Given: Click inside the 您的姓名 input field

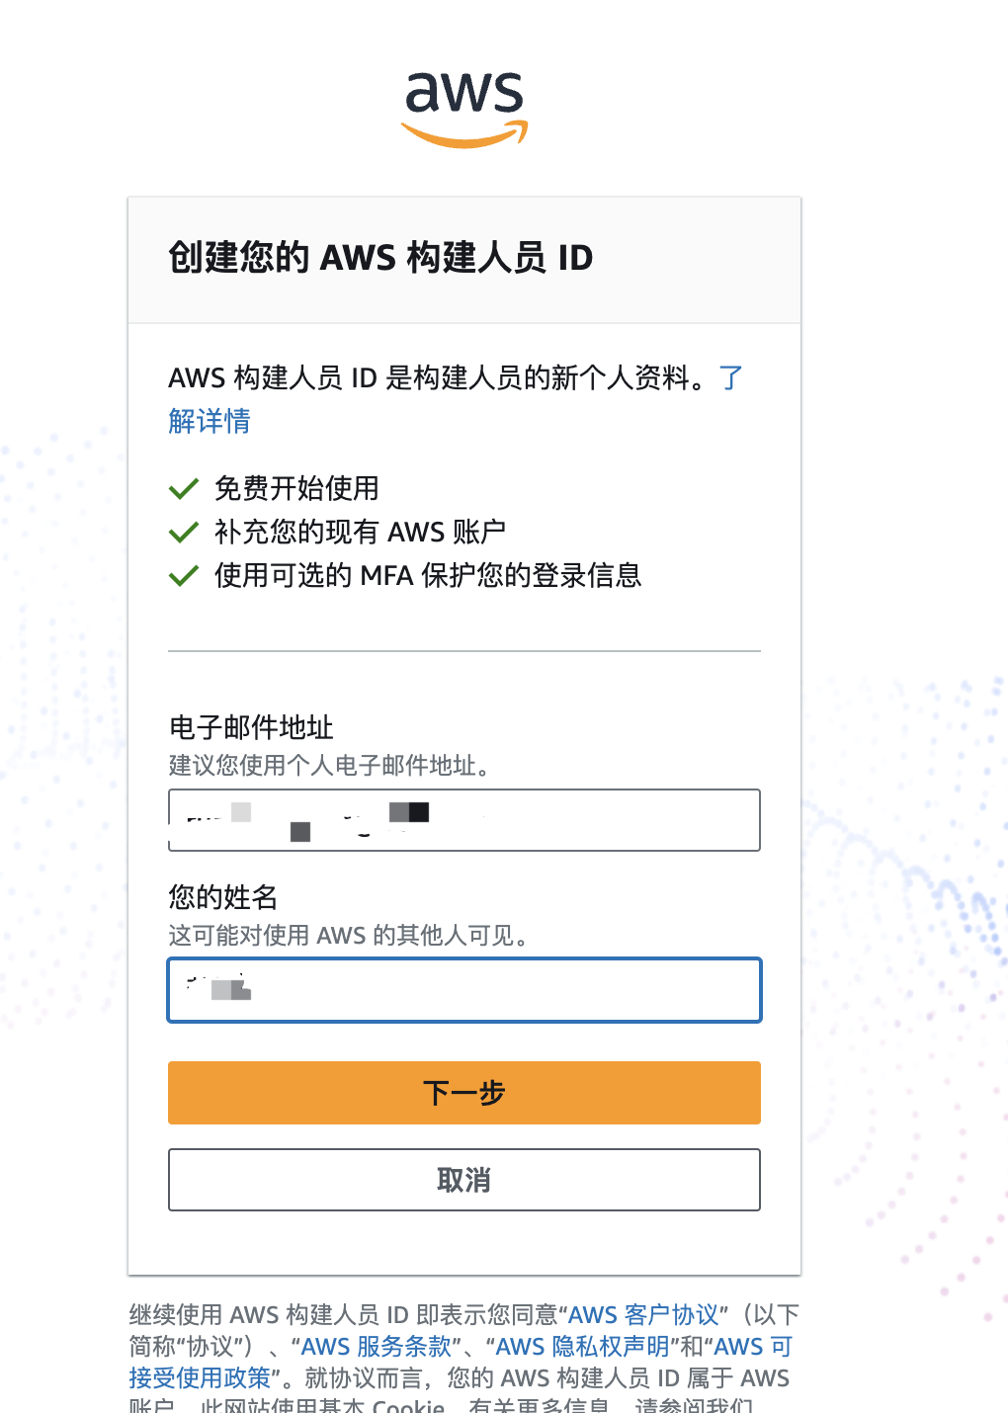Looking at the screenshot, I should point(464,989).
